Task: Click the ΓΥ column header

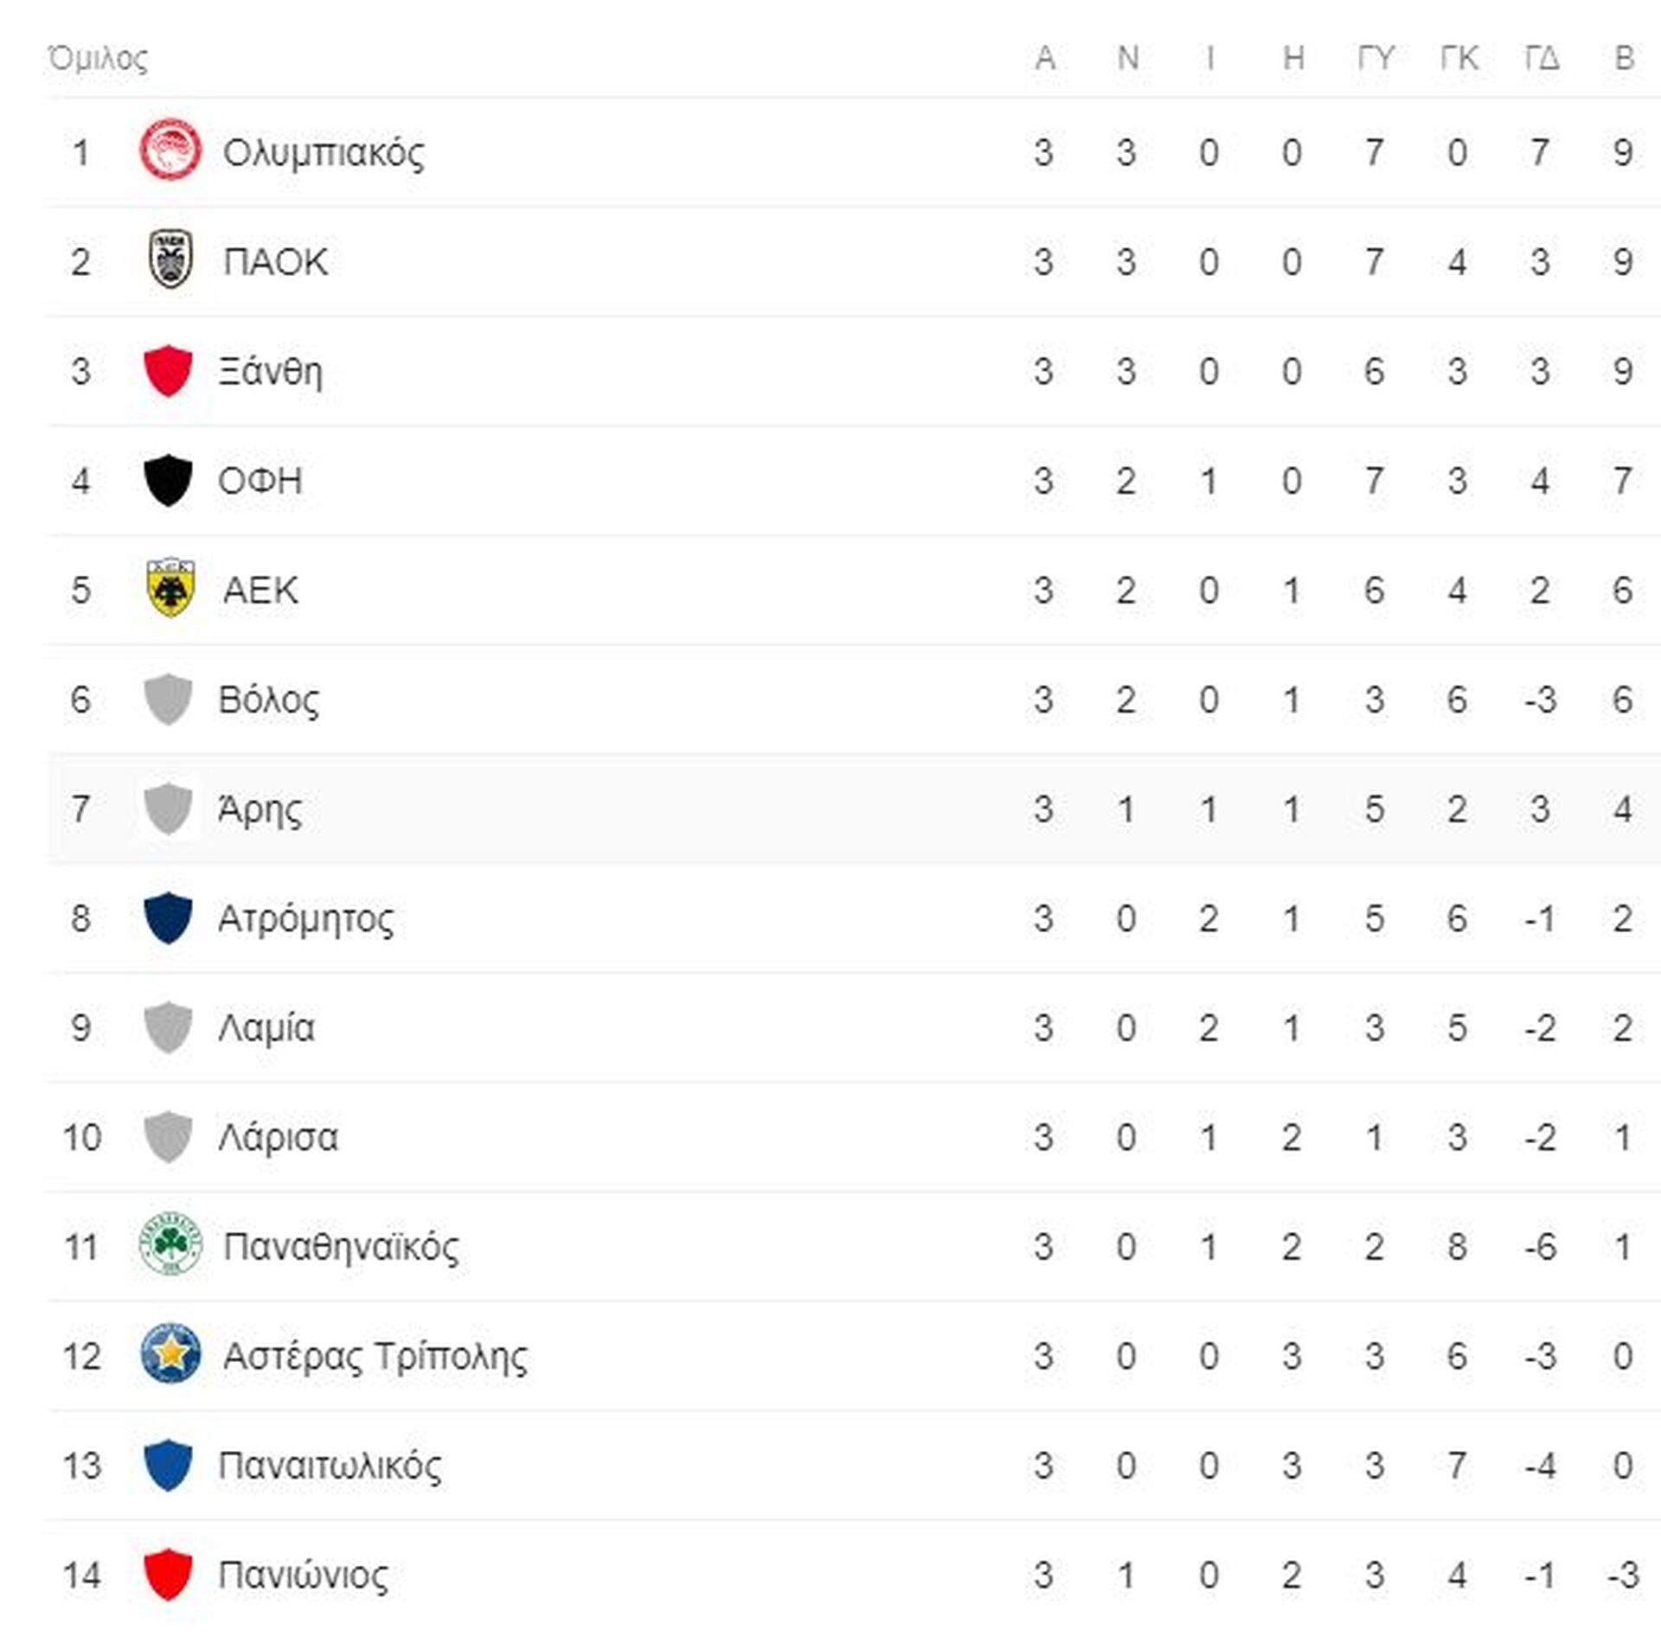Action: click(1375, 59)
